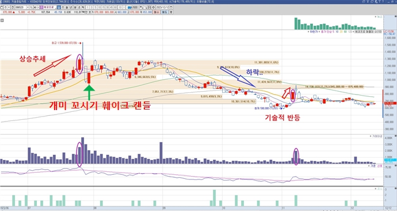Screen dimensions: 397x211
Task: Click the stock code input field 086520
Action: pos(21,7)
